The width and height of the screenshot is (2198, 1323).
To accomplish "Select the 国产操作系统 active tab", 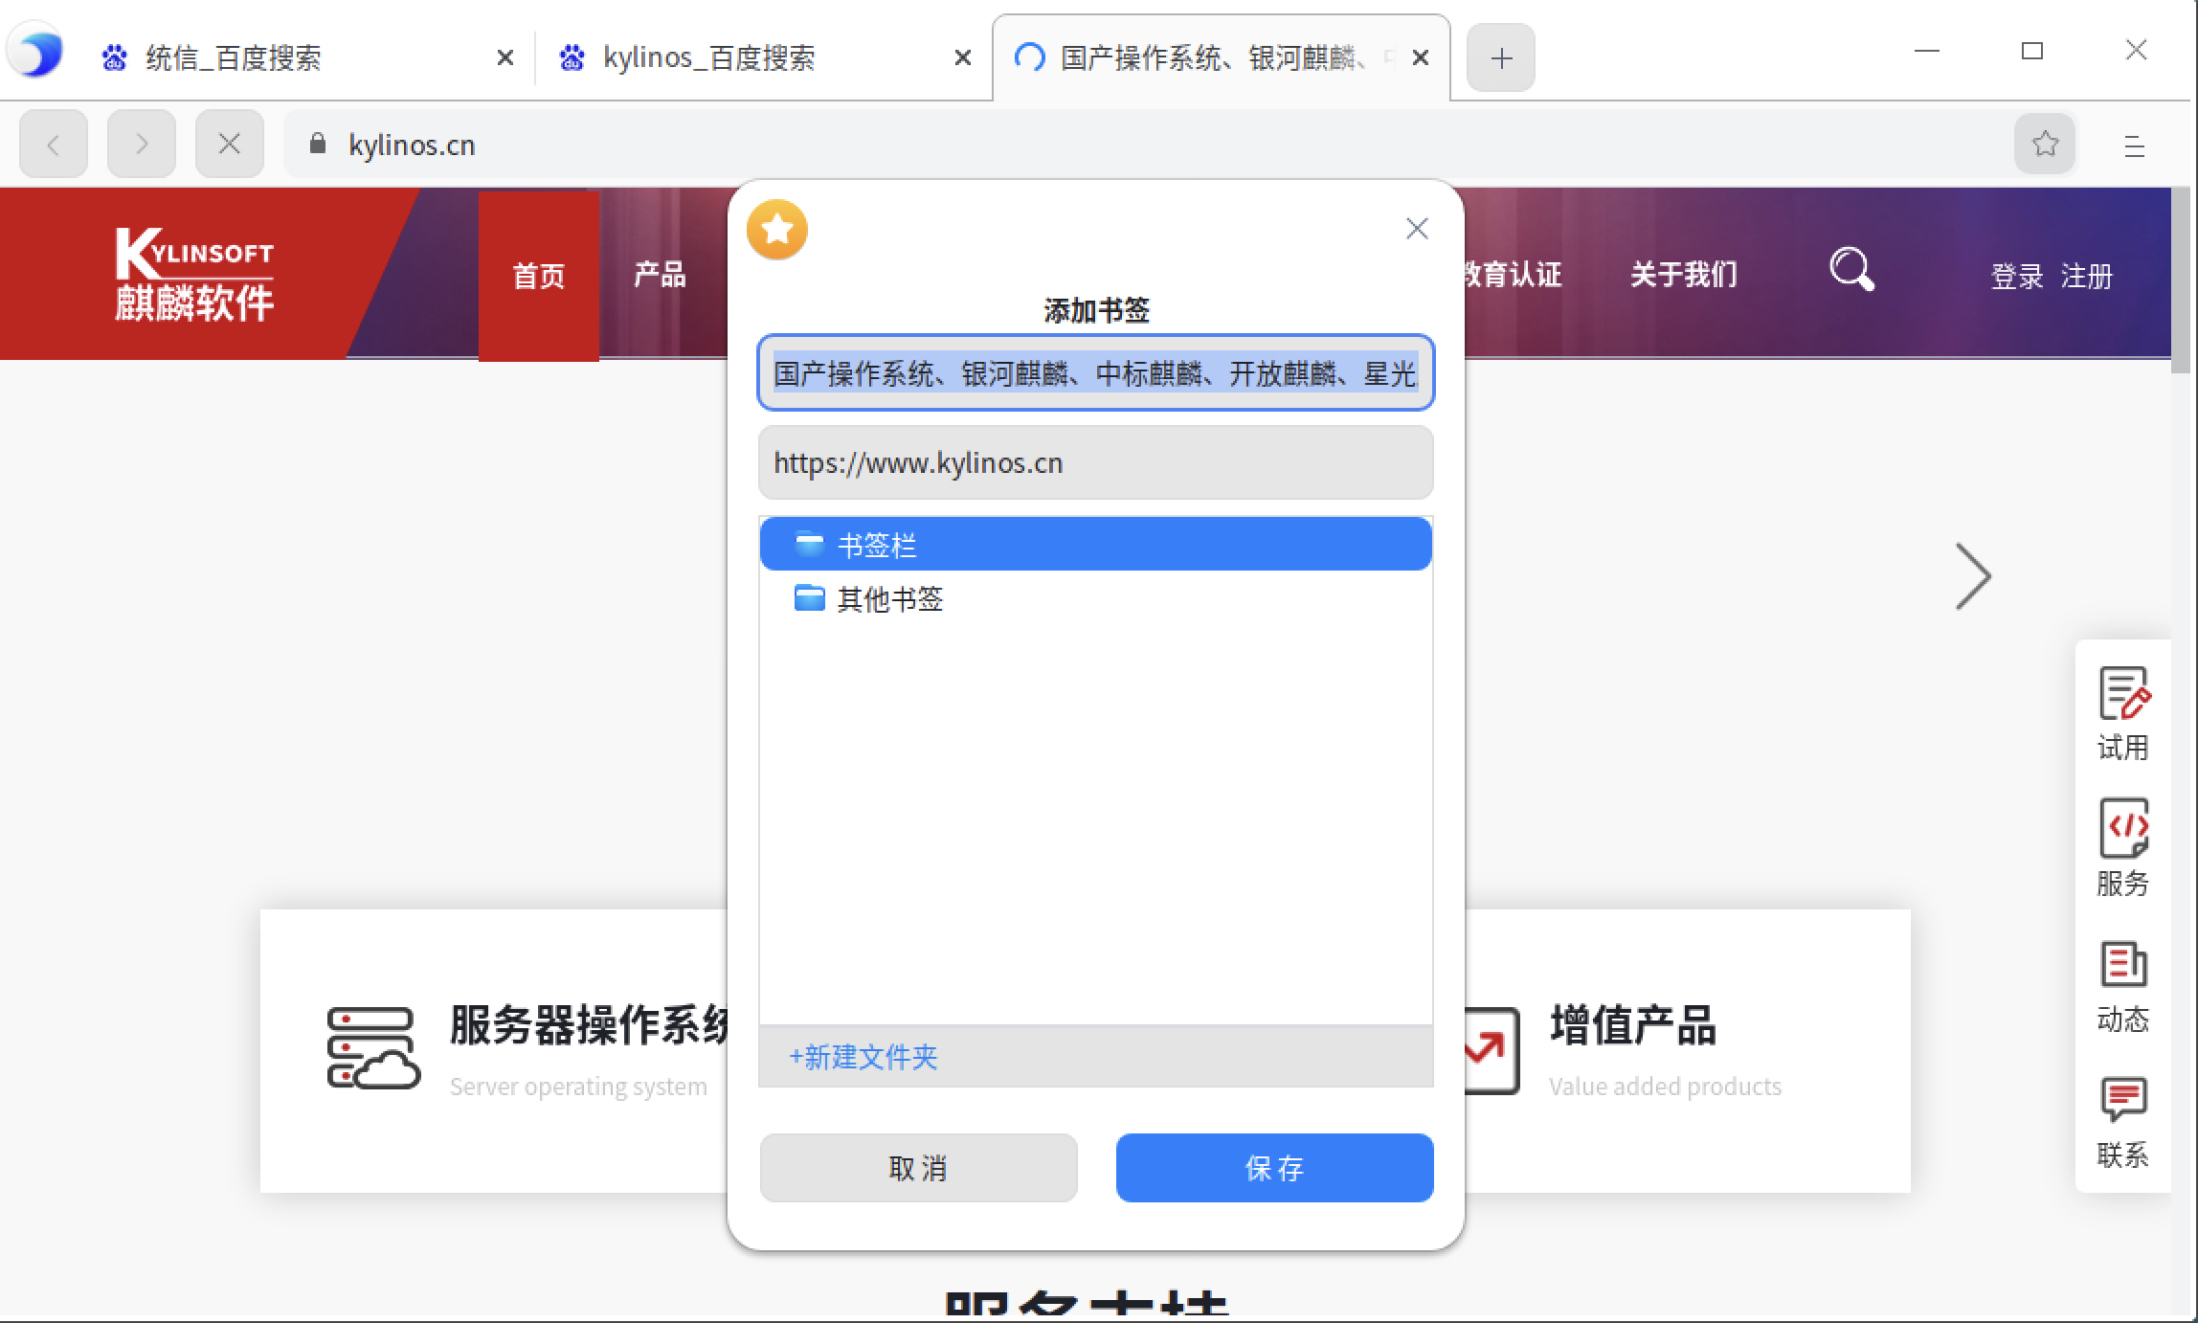I will click(x=1222, y=57).
